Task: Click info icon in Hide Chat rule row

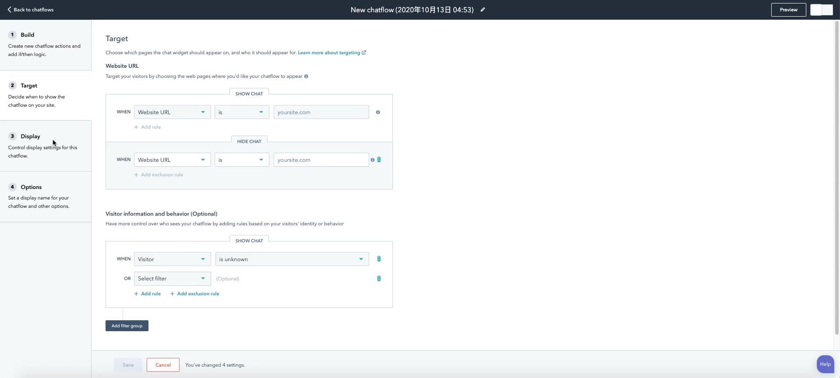Action: click(x=373, y=160)
